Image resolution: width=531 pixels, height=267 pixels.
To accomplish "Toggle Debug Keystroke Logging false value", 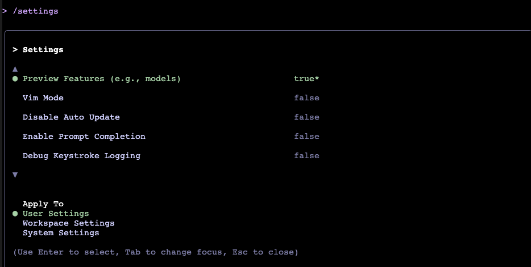I will click(306, 156).
